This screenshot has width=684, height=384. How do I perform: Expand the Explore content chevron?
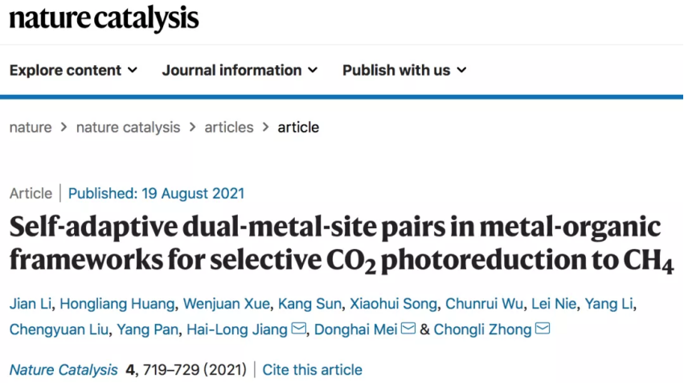[x=133, y=70]
